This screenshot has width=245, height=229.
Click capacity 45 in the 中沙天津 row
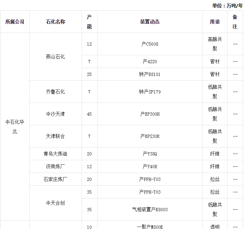pyautogui.click(x=89, y=114)
